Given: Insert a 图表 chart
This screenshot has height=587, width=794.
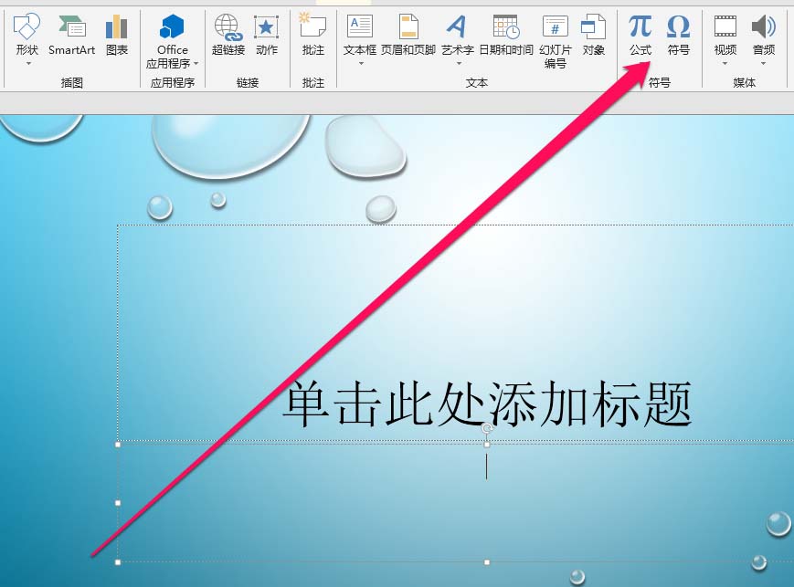Looking at the screenshot, I should point(117,36).
